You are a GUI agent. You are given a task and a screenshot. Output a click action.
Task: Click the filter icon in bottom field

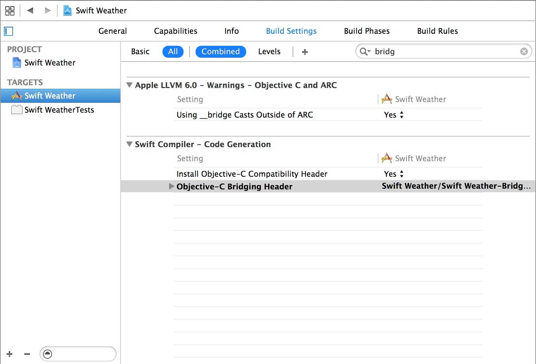pyautogui.click(x=47, y=354)
